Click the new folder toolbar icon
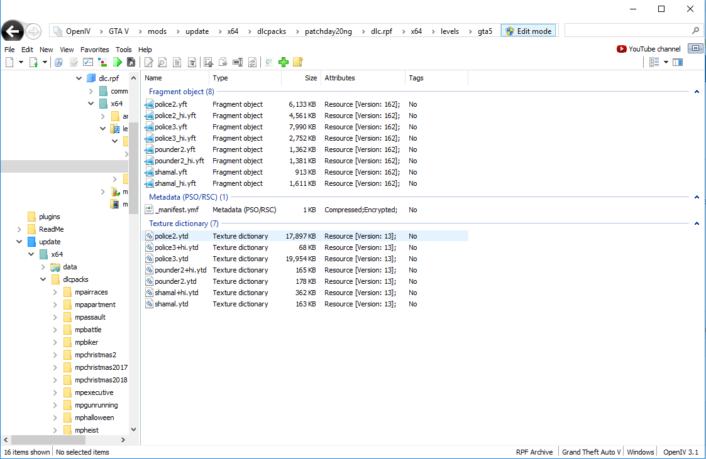 (x=297, y=62)
